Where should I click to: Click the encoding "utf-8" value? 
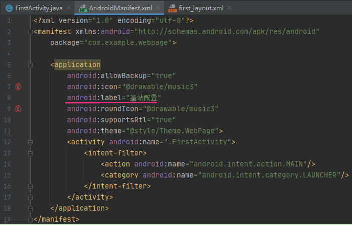tap(170, 21)
